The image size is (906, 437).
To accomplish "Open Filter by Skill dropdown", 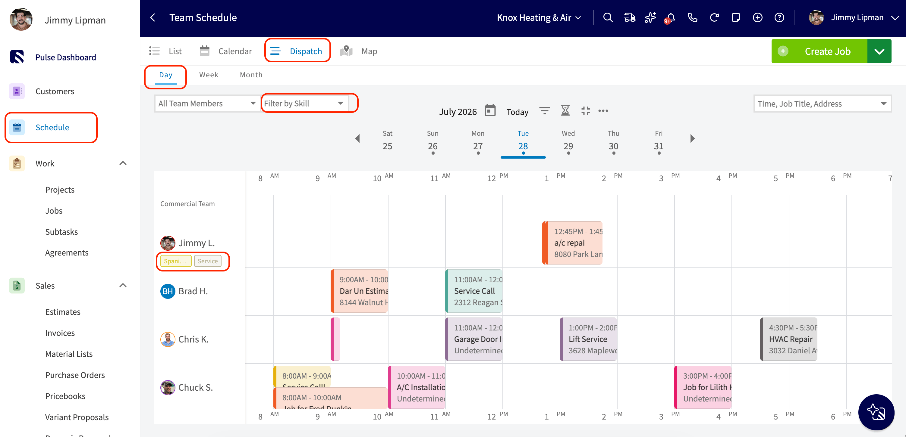I will click(x=305, y=104).
